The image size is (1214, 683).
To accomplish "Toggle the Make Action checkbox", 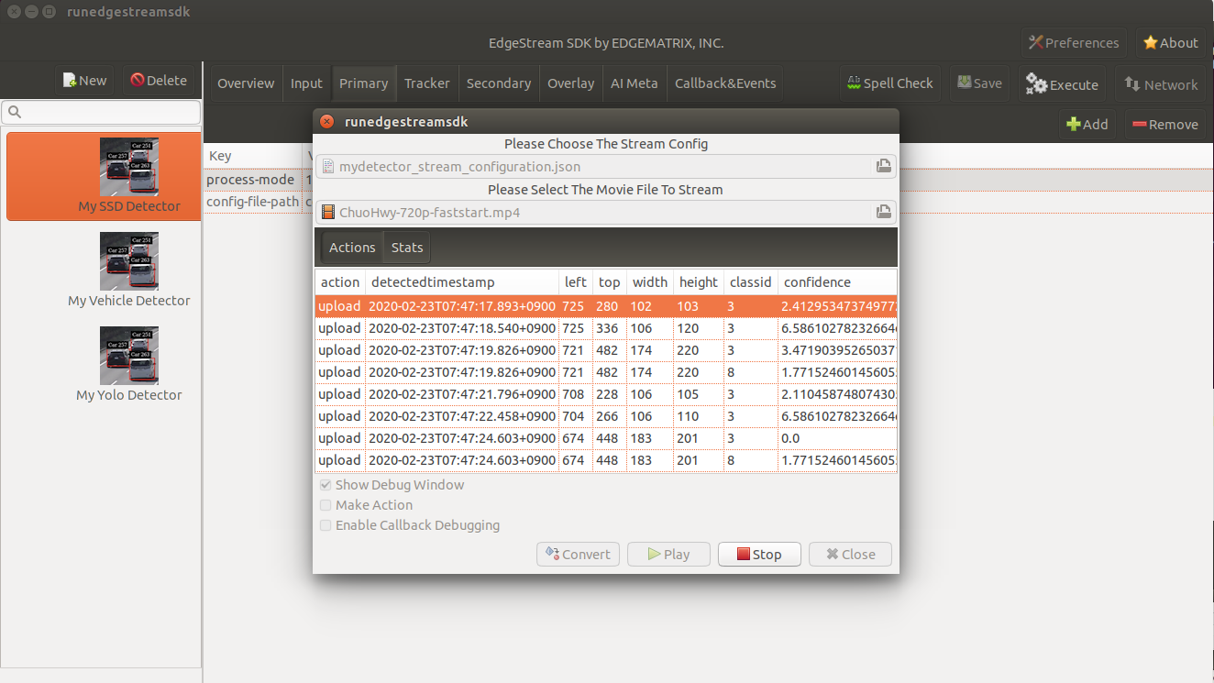I will point(326,505).
